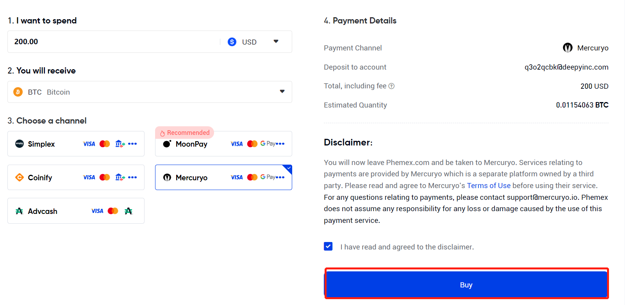This screenshot has width=625, height=305.
Task: Uncheck the disclaimer agreement checkbox
Action: pos(328,246)
